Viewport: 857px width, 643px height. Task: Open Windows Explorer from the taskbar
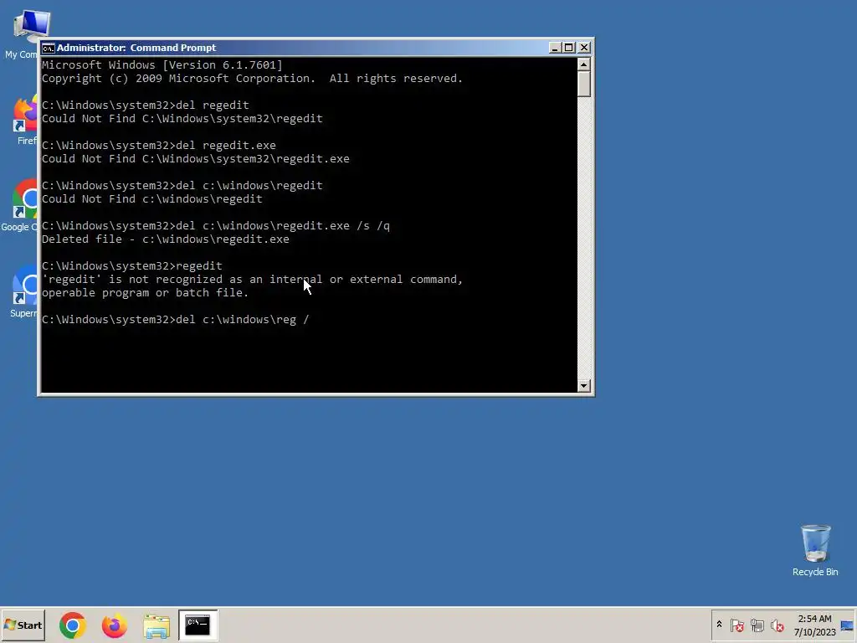tap(157, 625)
